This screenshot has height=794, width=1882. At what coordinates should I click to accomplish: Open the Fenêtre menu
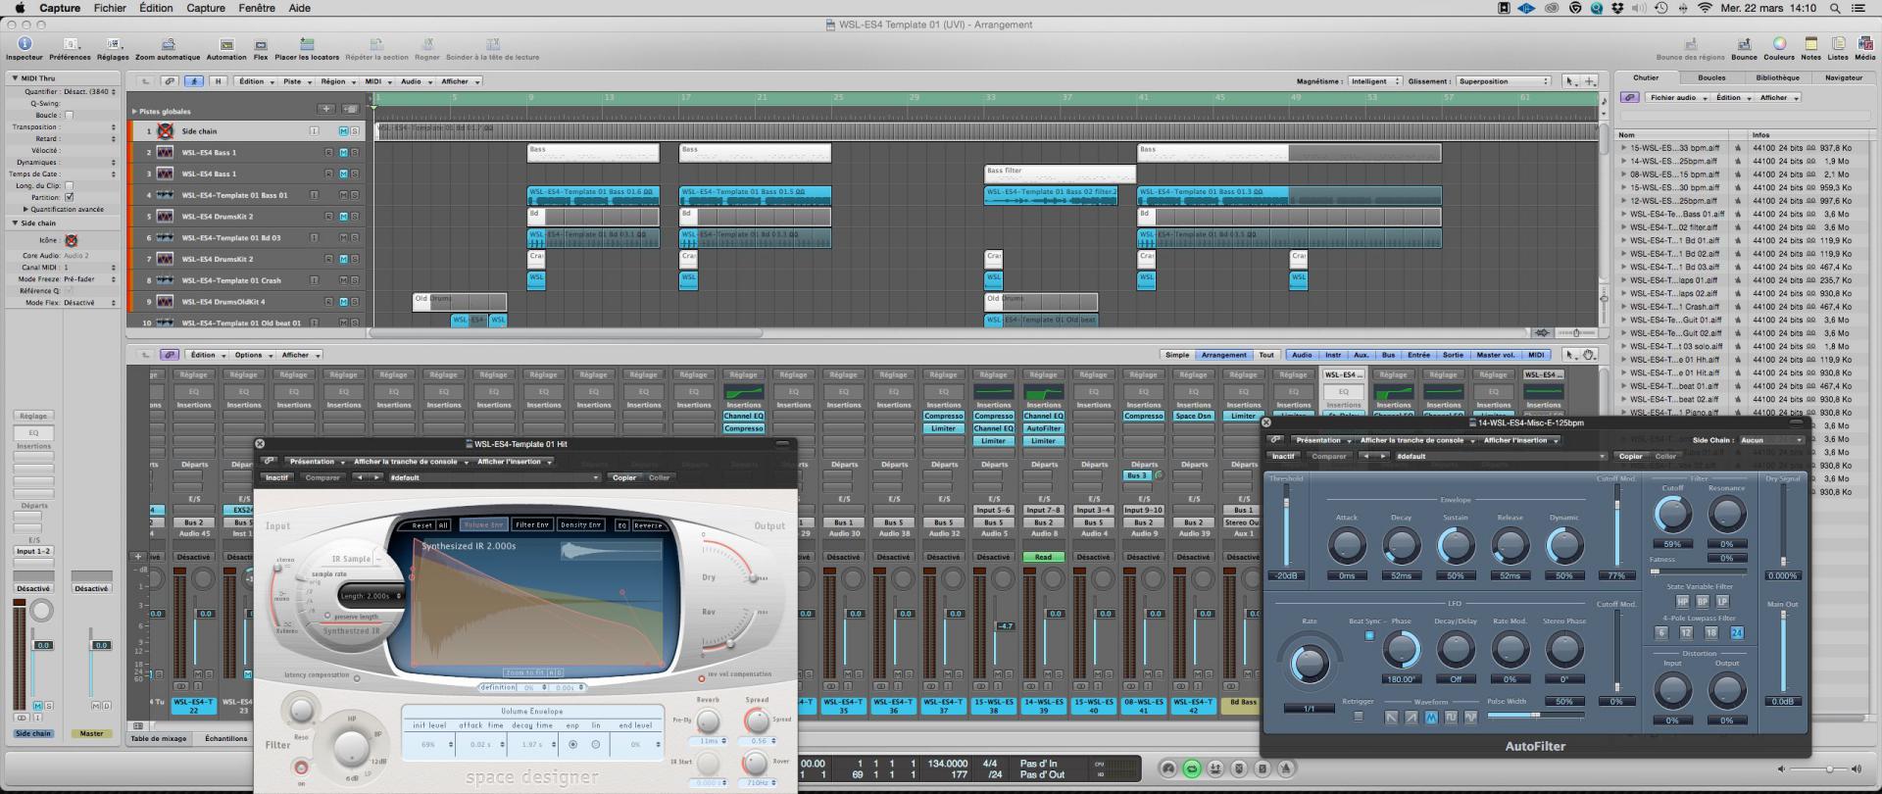pos(257,8)
